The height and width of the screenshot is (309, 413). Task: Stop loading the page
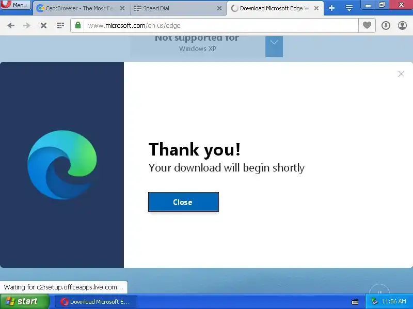click(43, 25)
